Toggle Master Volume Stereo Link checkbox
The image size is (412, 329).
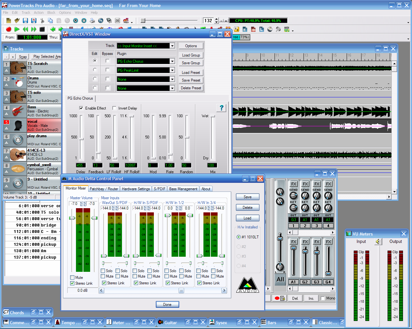coord(72,283)
